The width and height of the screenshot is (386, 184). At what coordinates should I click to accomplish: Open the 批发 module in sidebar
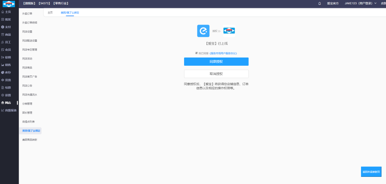tap(6, 19)
